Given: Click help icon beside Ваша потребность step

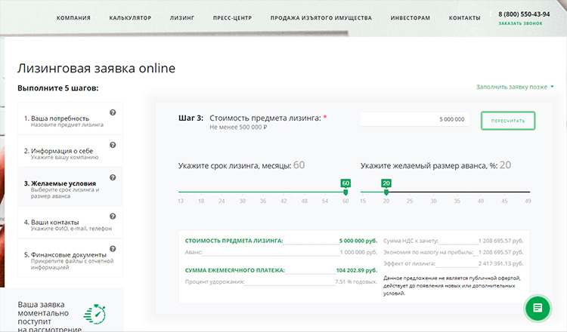Looking at the screenshot, I should click(113, 112).
